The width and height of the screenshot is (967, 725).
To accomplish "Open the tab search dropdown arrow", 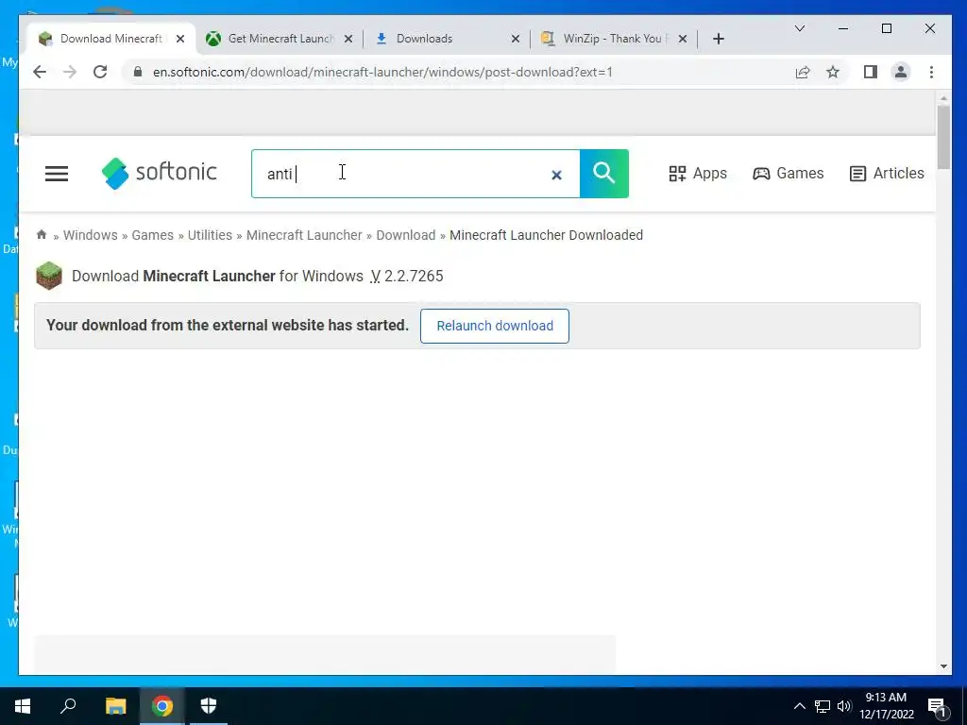I will click(x=800, y=28).
